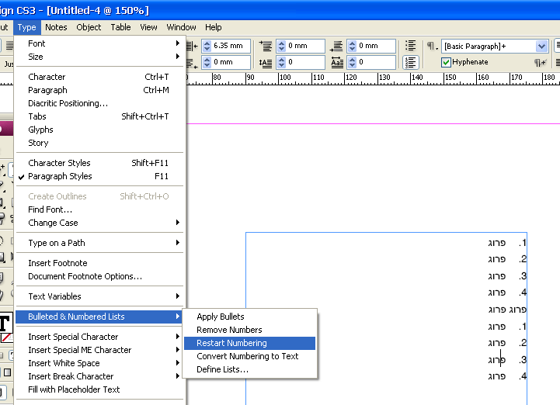Open the paragraph style dropdown
This screenshot has height=405, width=560.
click(x=541, y=46)
